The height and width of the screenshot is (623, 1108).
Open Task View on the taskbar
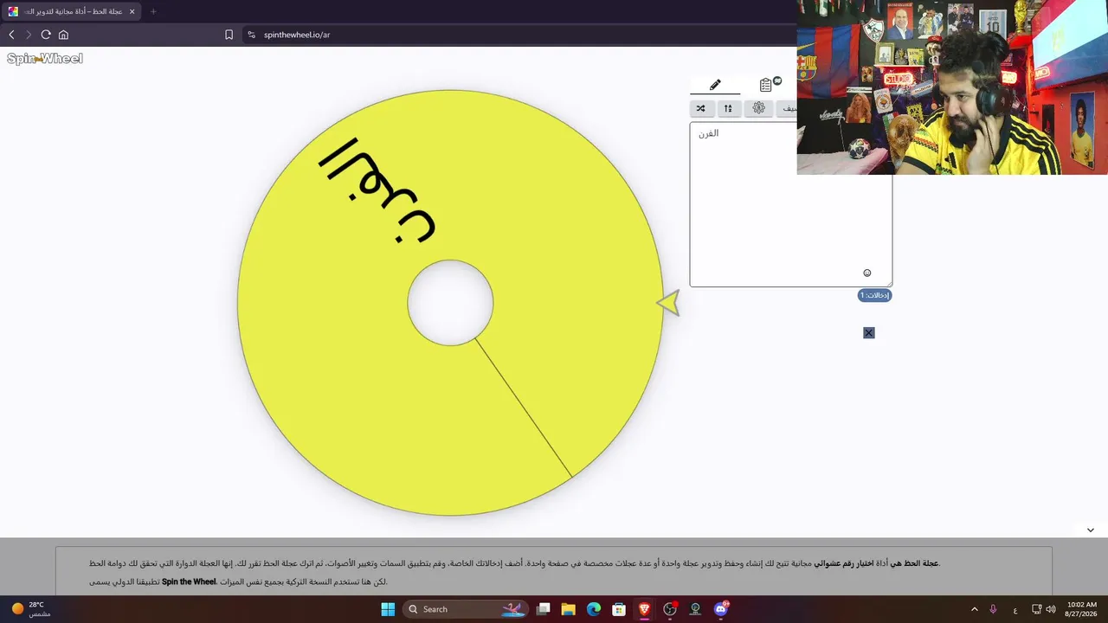pos(544,609)
